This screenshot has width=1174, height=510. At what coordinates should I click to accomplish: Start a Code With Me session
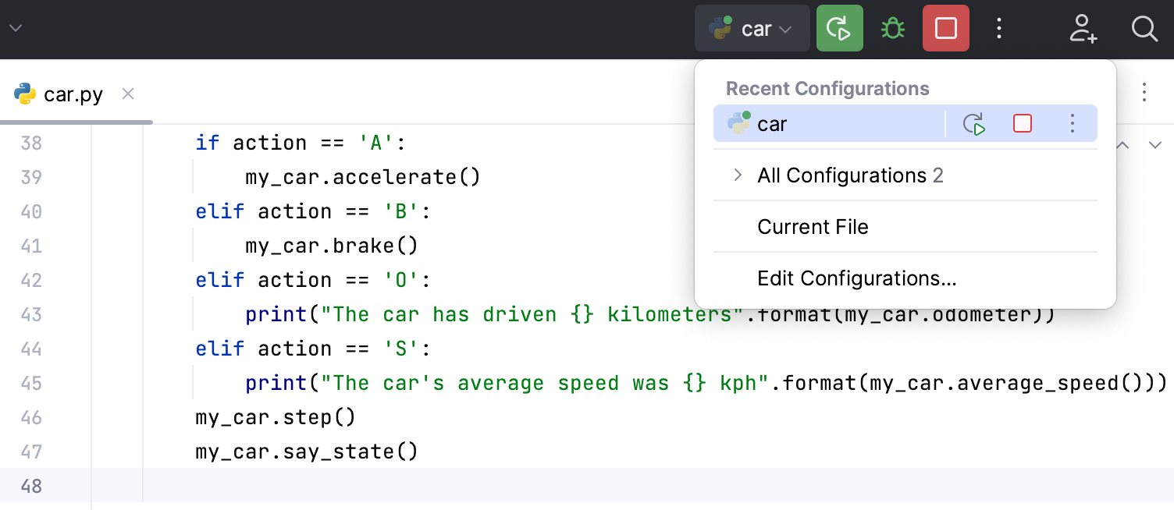(1083, 28)
